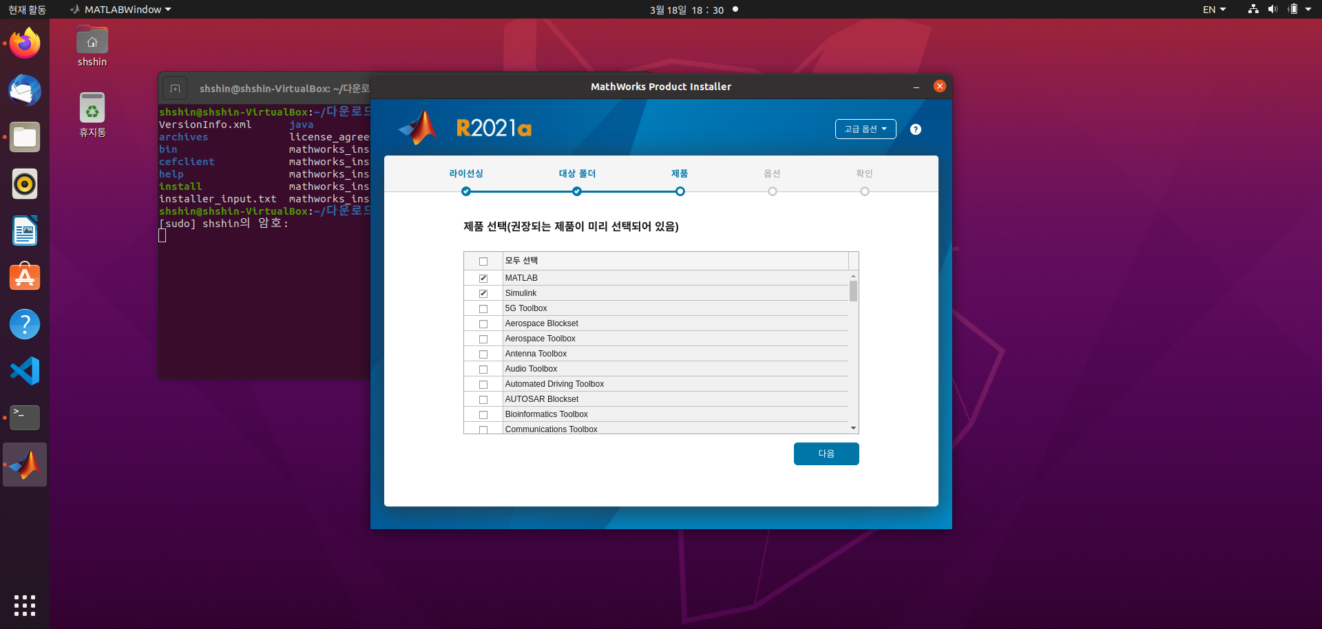Image resolution: width=1322 pixels, height=629 pixels.
Task: Open the EN input language menu
Action: 1214,10
